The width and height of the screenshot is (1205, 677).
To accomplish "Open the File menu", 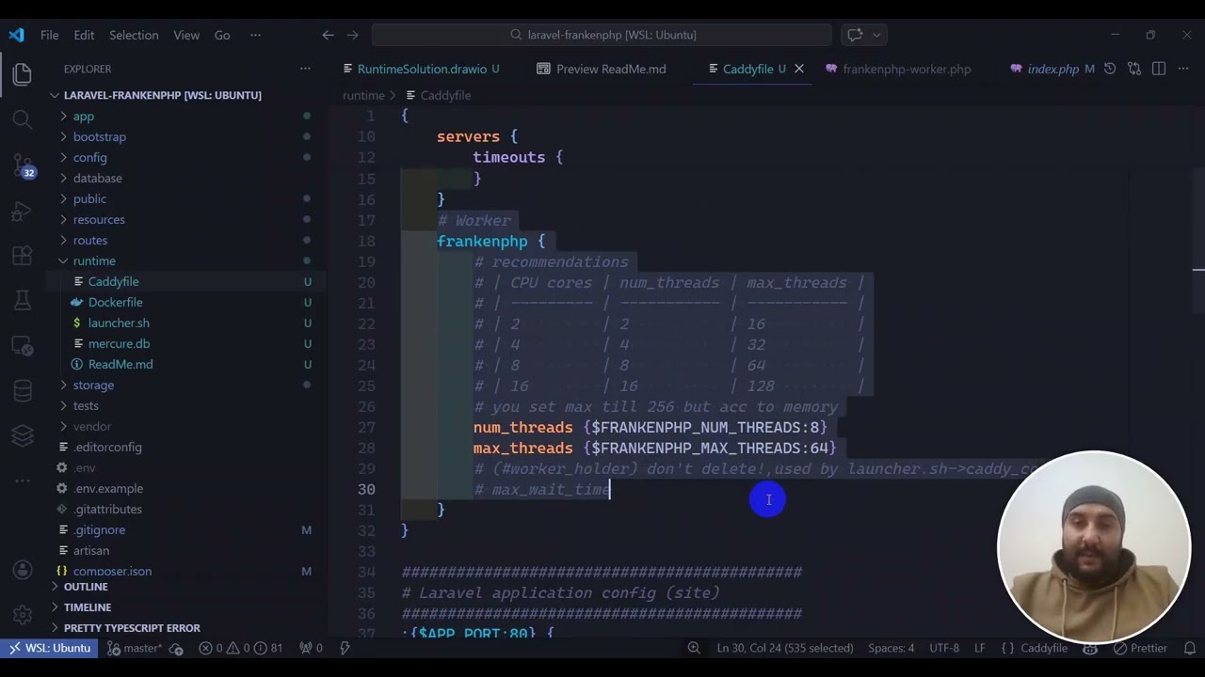I will pyautogui.click(x=50, y=35).
